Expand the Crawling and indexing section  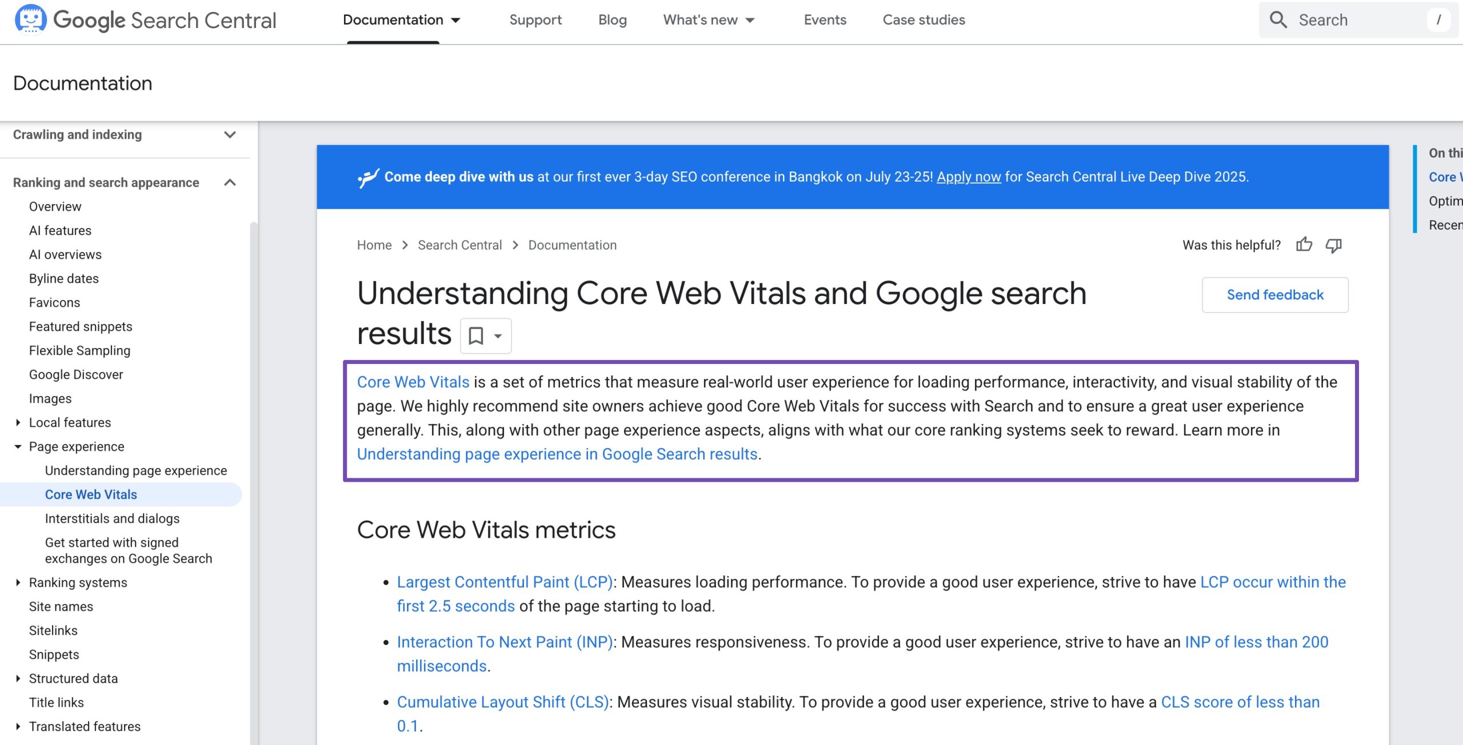[x=230, y=135]
